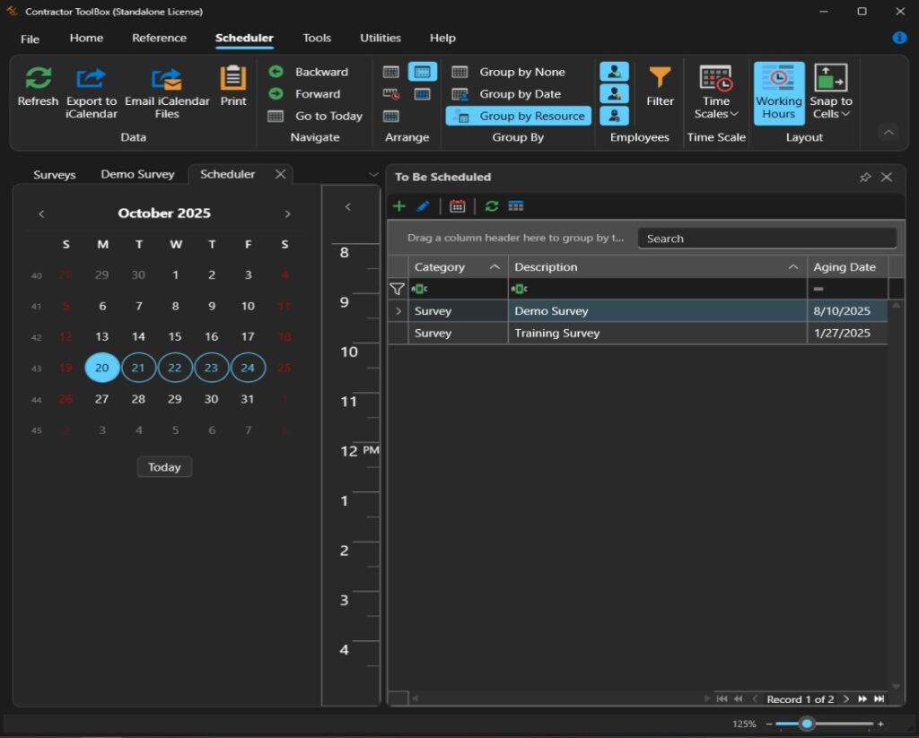Switch to the Surveys tab
The image size is (919, 738).
(55, 175)
